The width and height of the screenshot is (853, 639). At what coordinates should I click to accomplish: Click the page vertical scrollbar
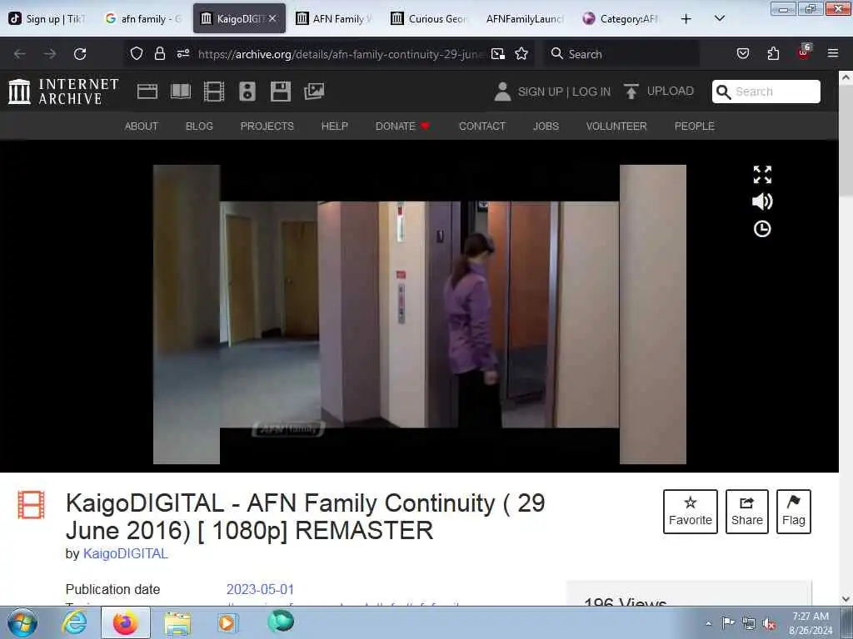[x=846, y=338]
